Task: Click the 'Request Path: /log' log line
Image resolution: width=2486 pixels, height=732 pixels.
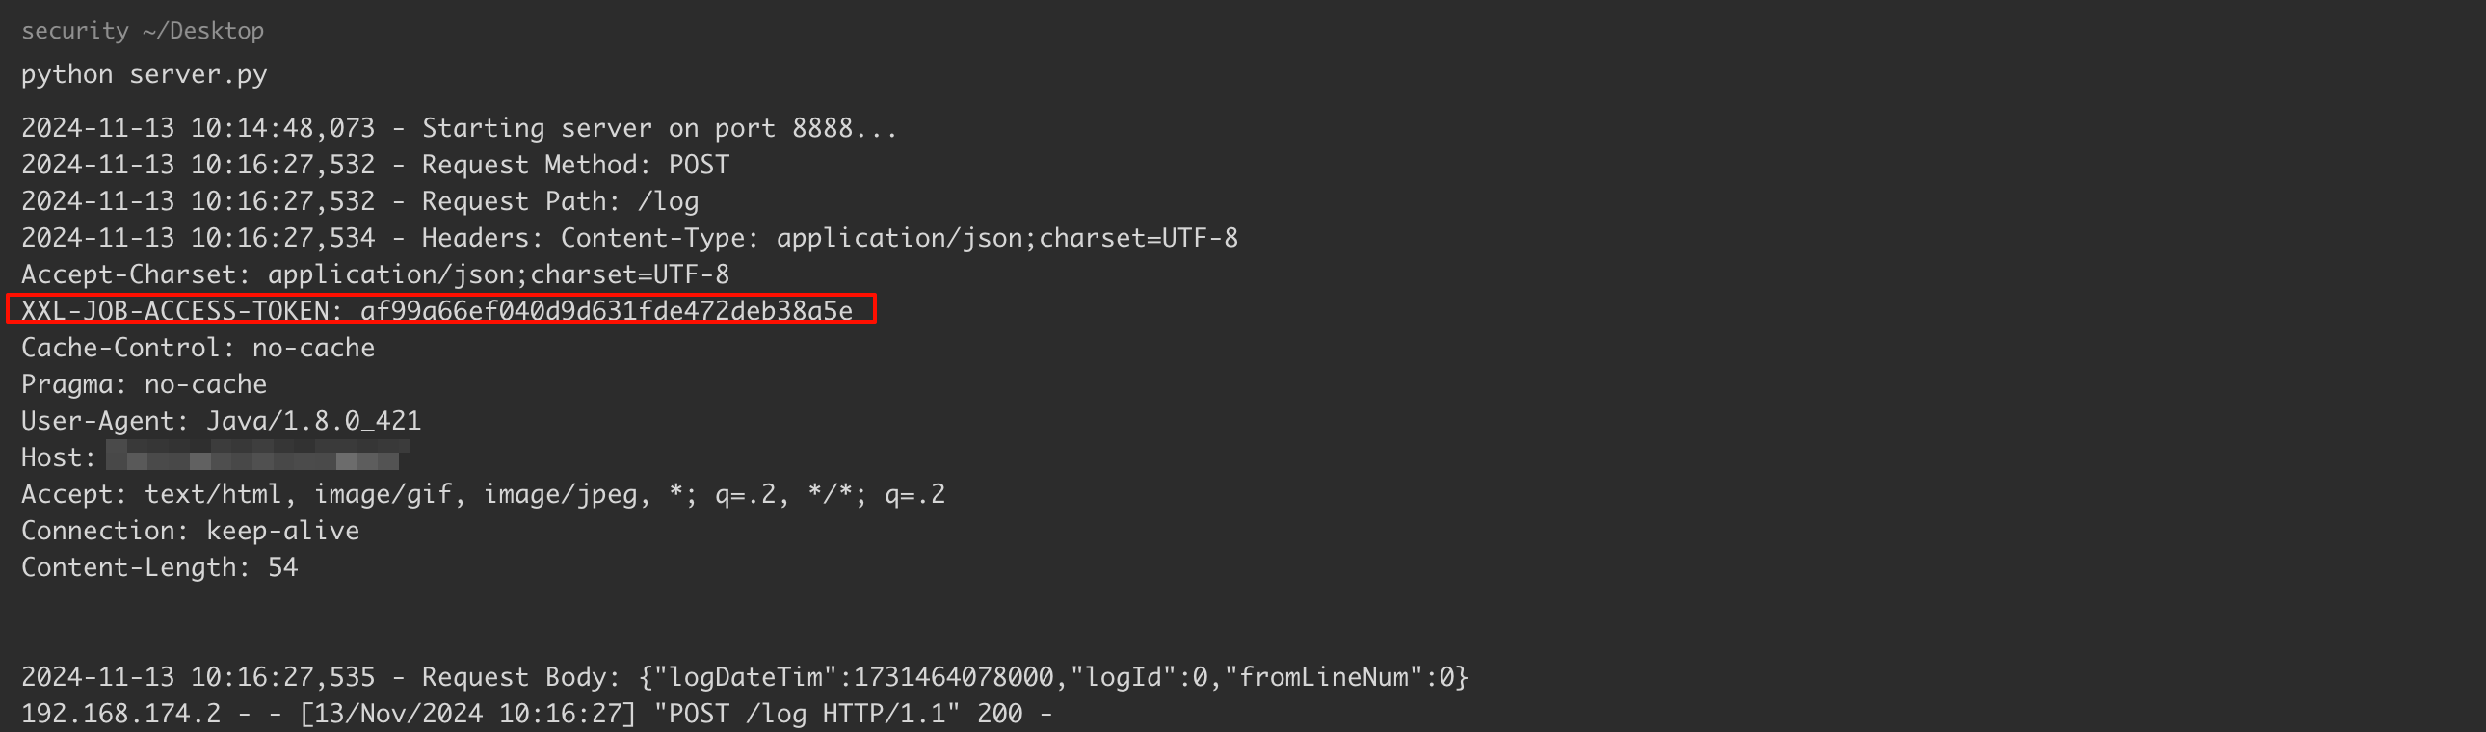Action: tap(560, 201)
